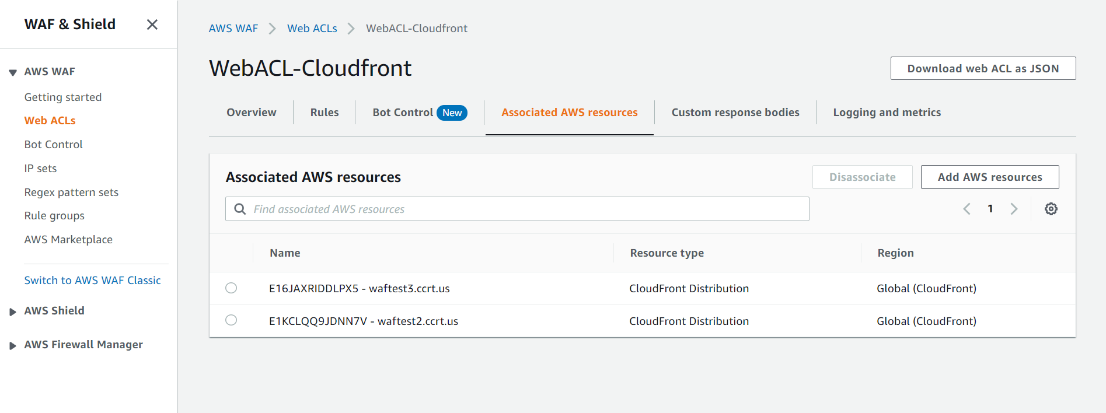Image resolution: width=1106 pixels, height=413 pixels.
Task: Click the Add AWS resources button
Action: pyautogui.click(x=990, y=177)
